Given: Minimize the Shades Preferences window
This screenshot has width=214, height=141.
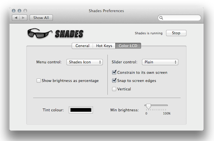Looking at the screenshot, I should (x=20, y=11).
